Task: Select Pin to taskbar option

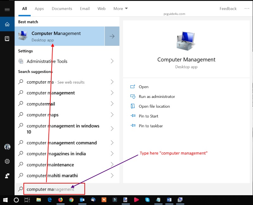Action: pos(151,126)
